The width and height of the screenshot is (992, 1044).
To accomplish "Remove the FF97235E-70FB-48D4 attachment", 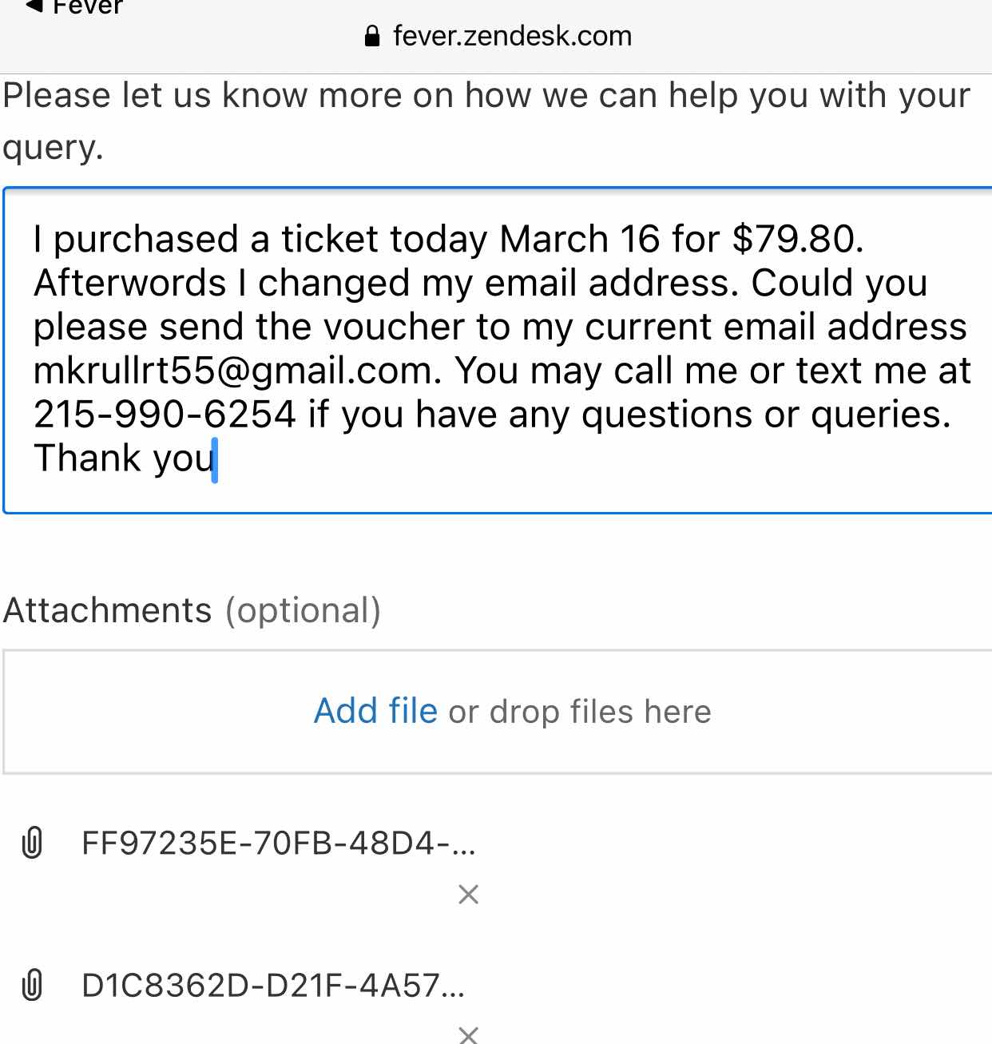I will pos(469,894).
